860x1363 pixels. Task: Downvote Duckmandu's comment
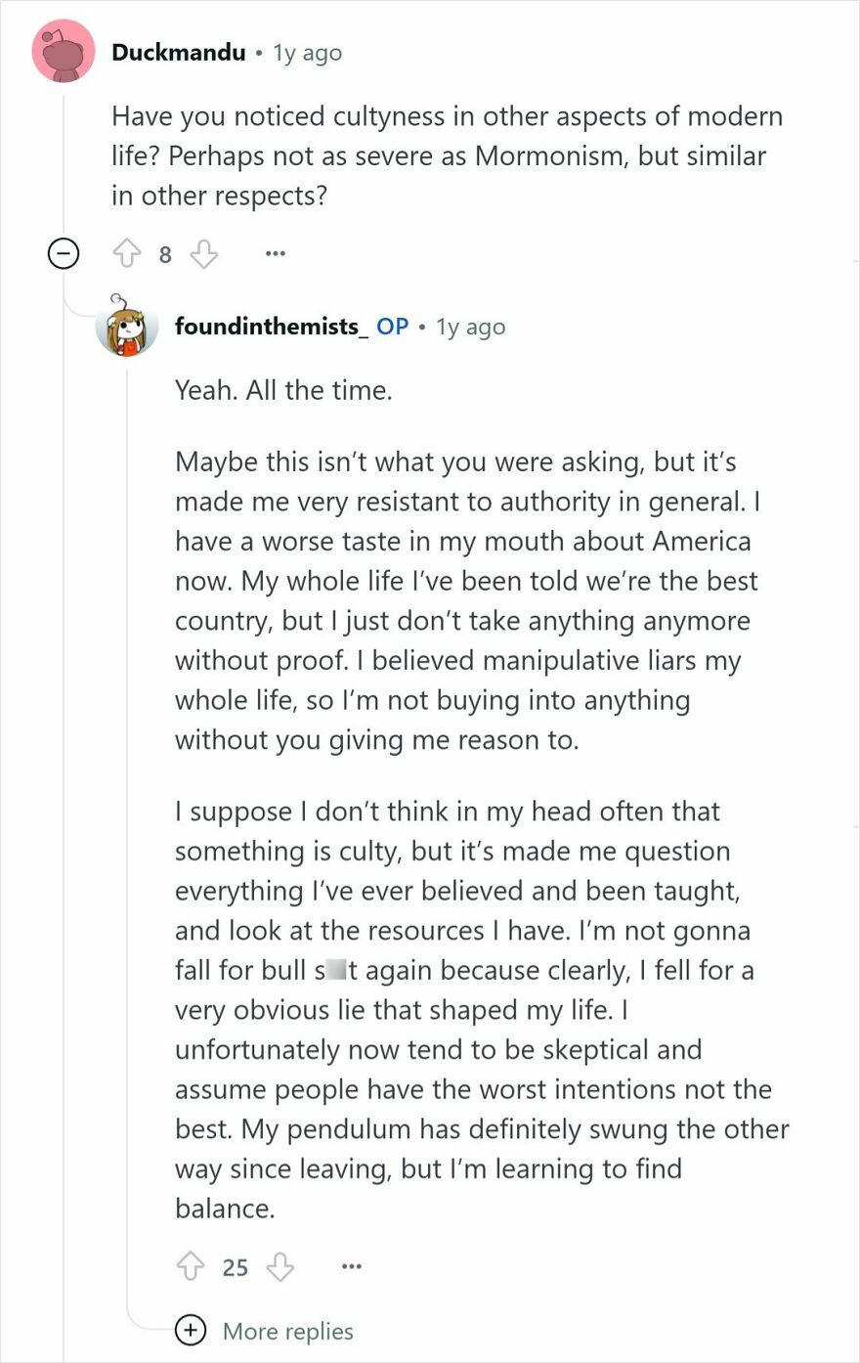coord(202,253)
